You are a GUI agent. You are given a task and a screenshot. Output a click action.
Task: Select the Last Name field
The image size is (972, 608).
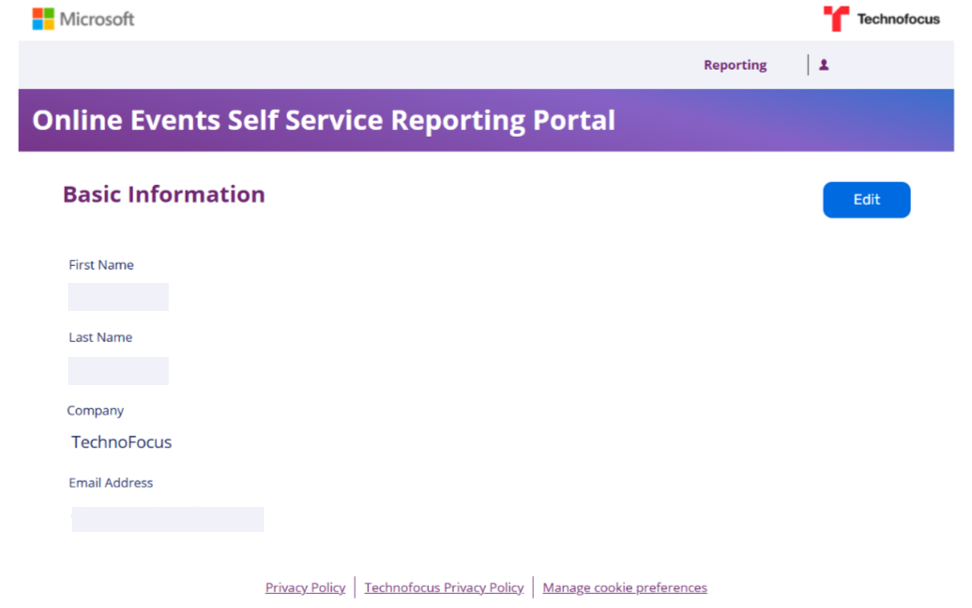point(118,371)
